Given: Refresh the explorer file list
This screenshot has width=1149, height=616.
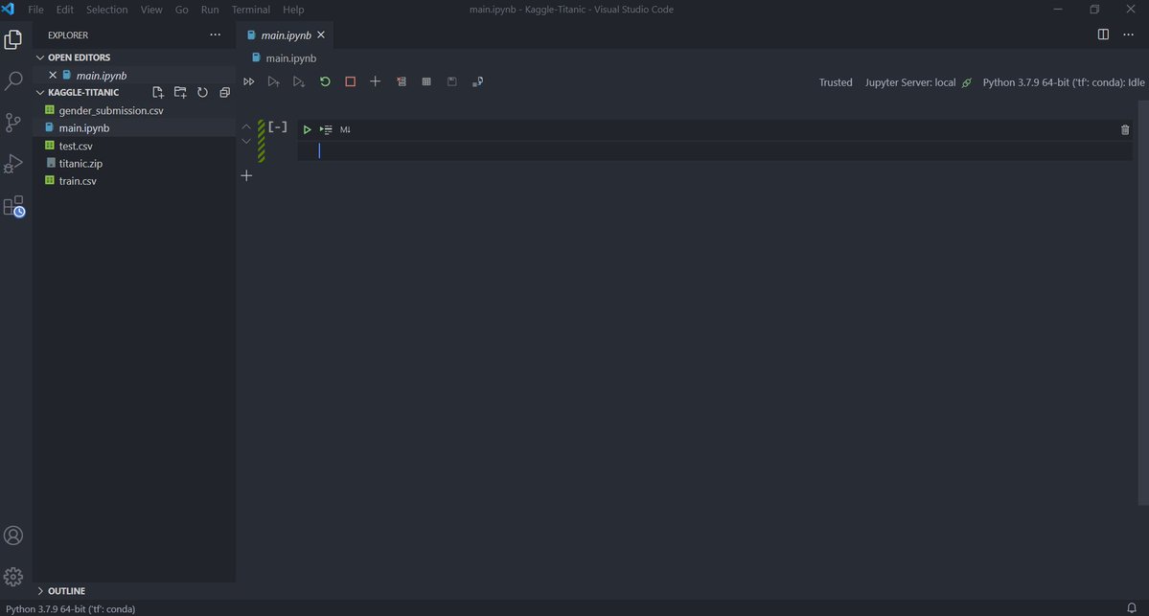Looking at the screenshot, I should click(202, 92).
